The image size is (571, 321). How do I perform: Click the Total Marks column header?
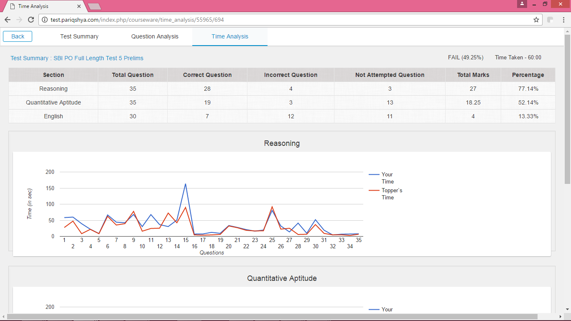473,75
